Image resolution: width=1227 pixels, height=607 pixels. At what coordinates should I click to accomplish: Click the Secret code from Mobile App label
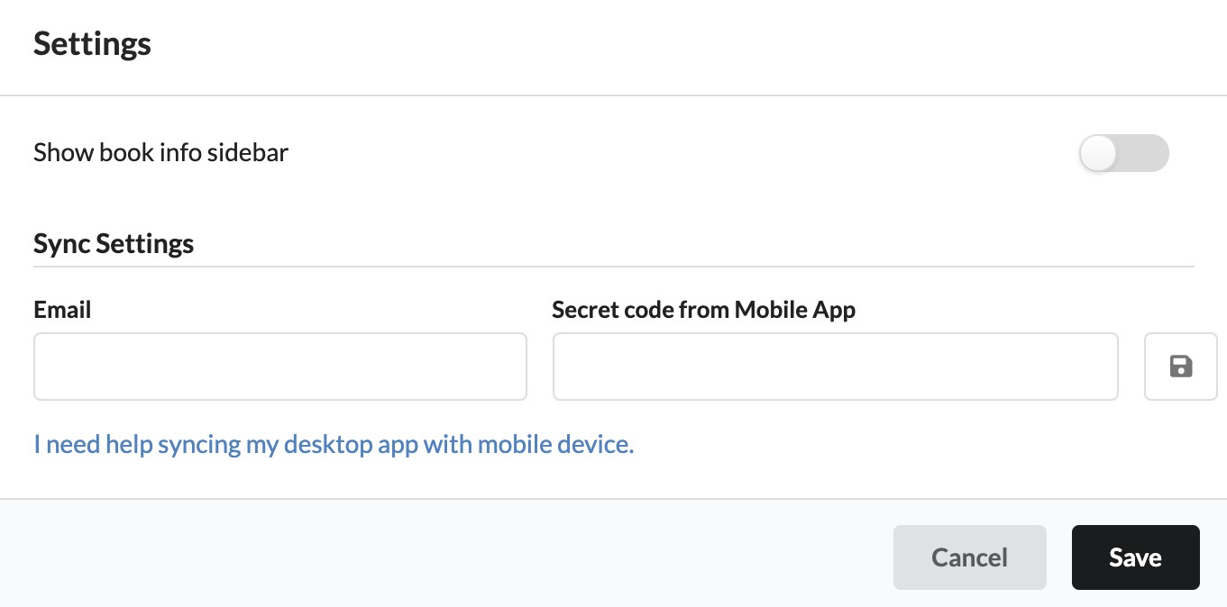704,310
